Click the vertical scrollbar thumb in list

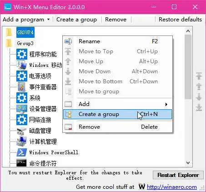[188, 67]
